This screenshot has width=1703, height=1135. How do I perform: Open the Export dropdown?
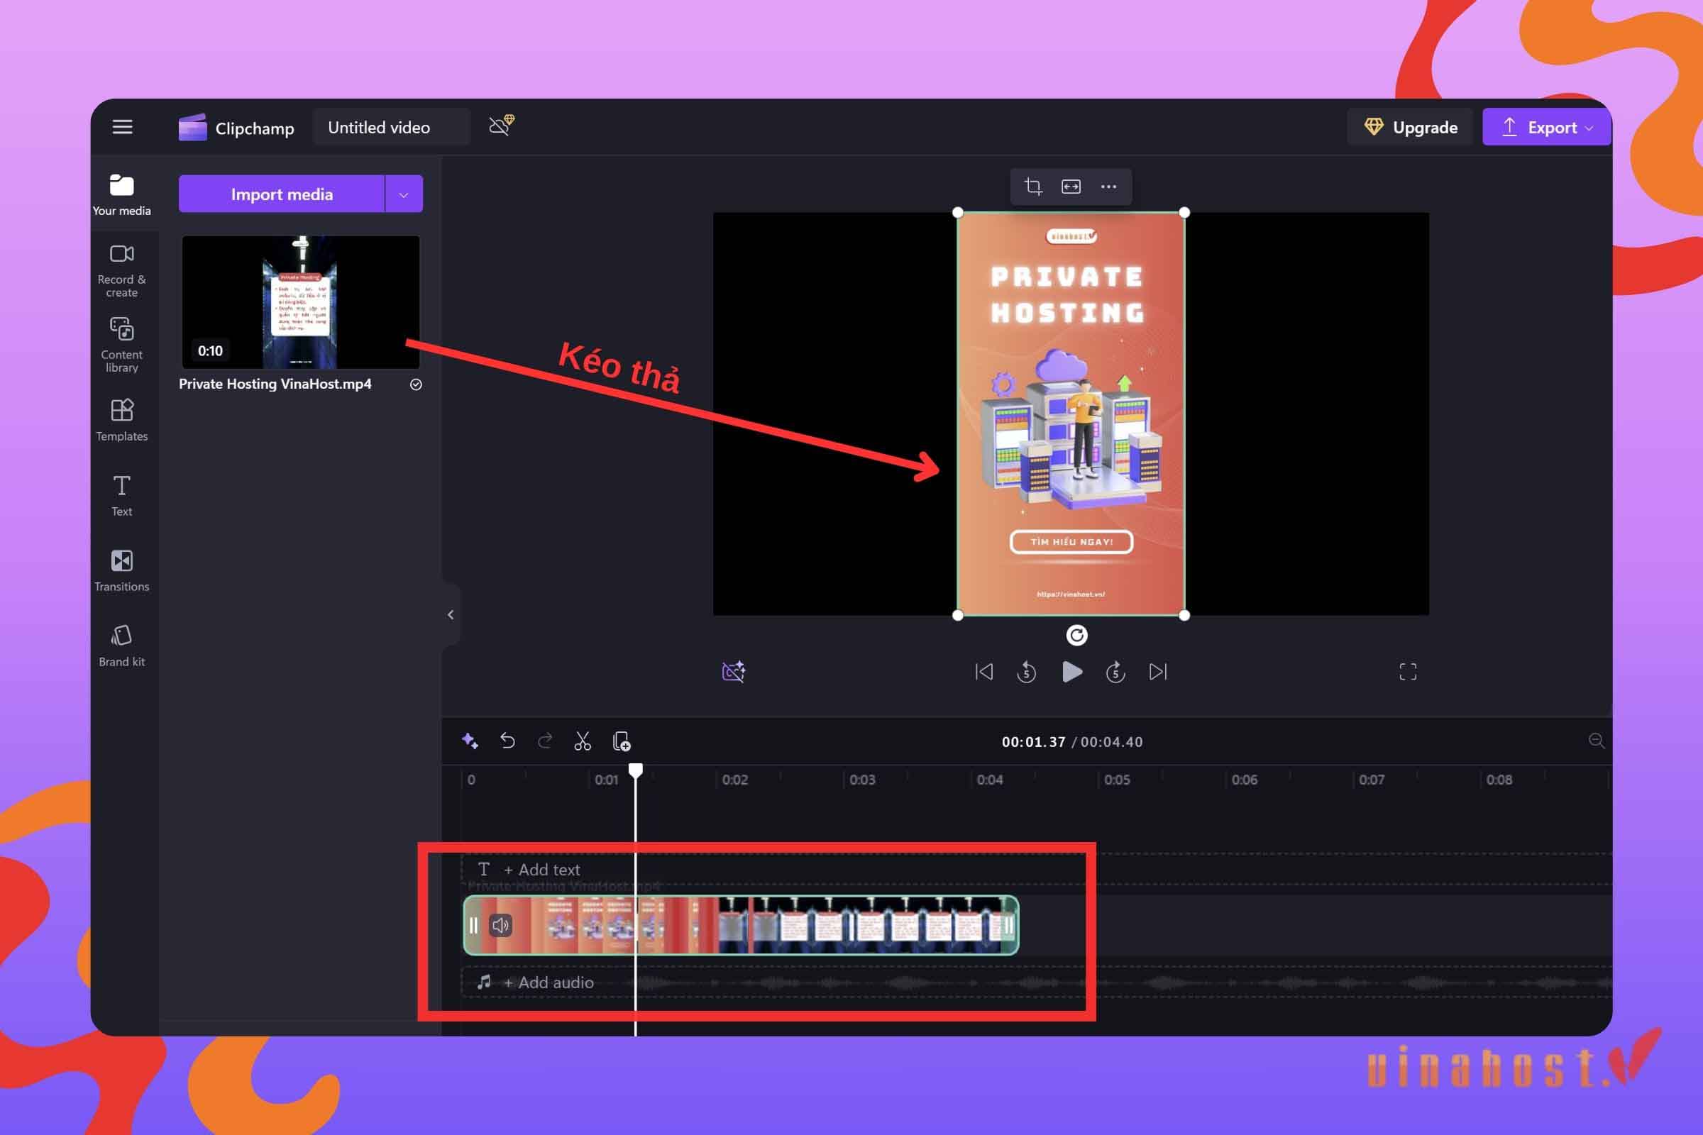[x=1546, y=128]
